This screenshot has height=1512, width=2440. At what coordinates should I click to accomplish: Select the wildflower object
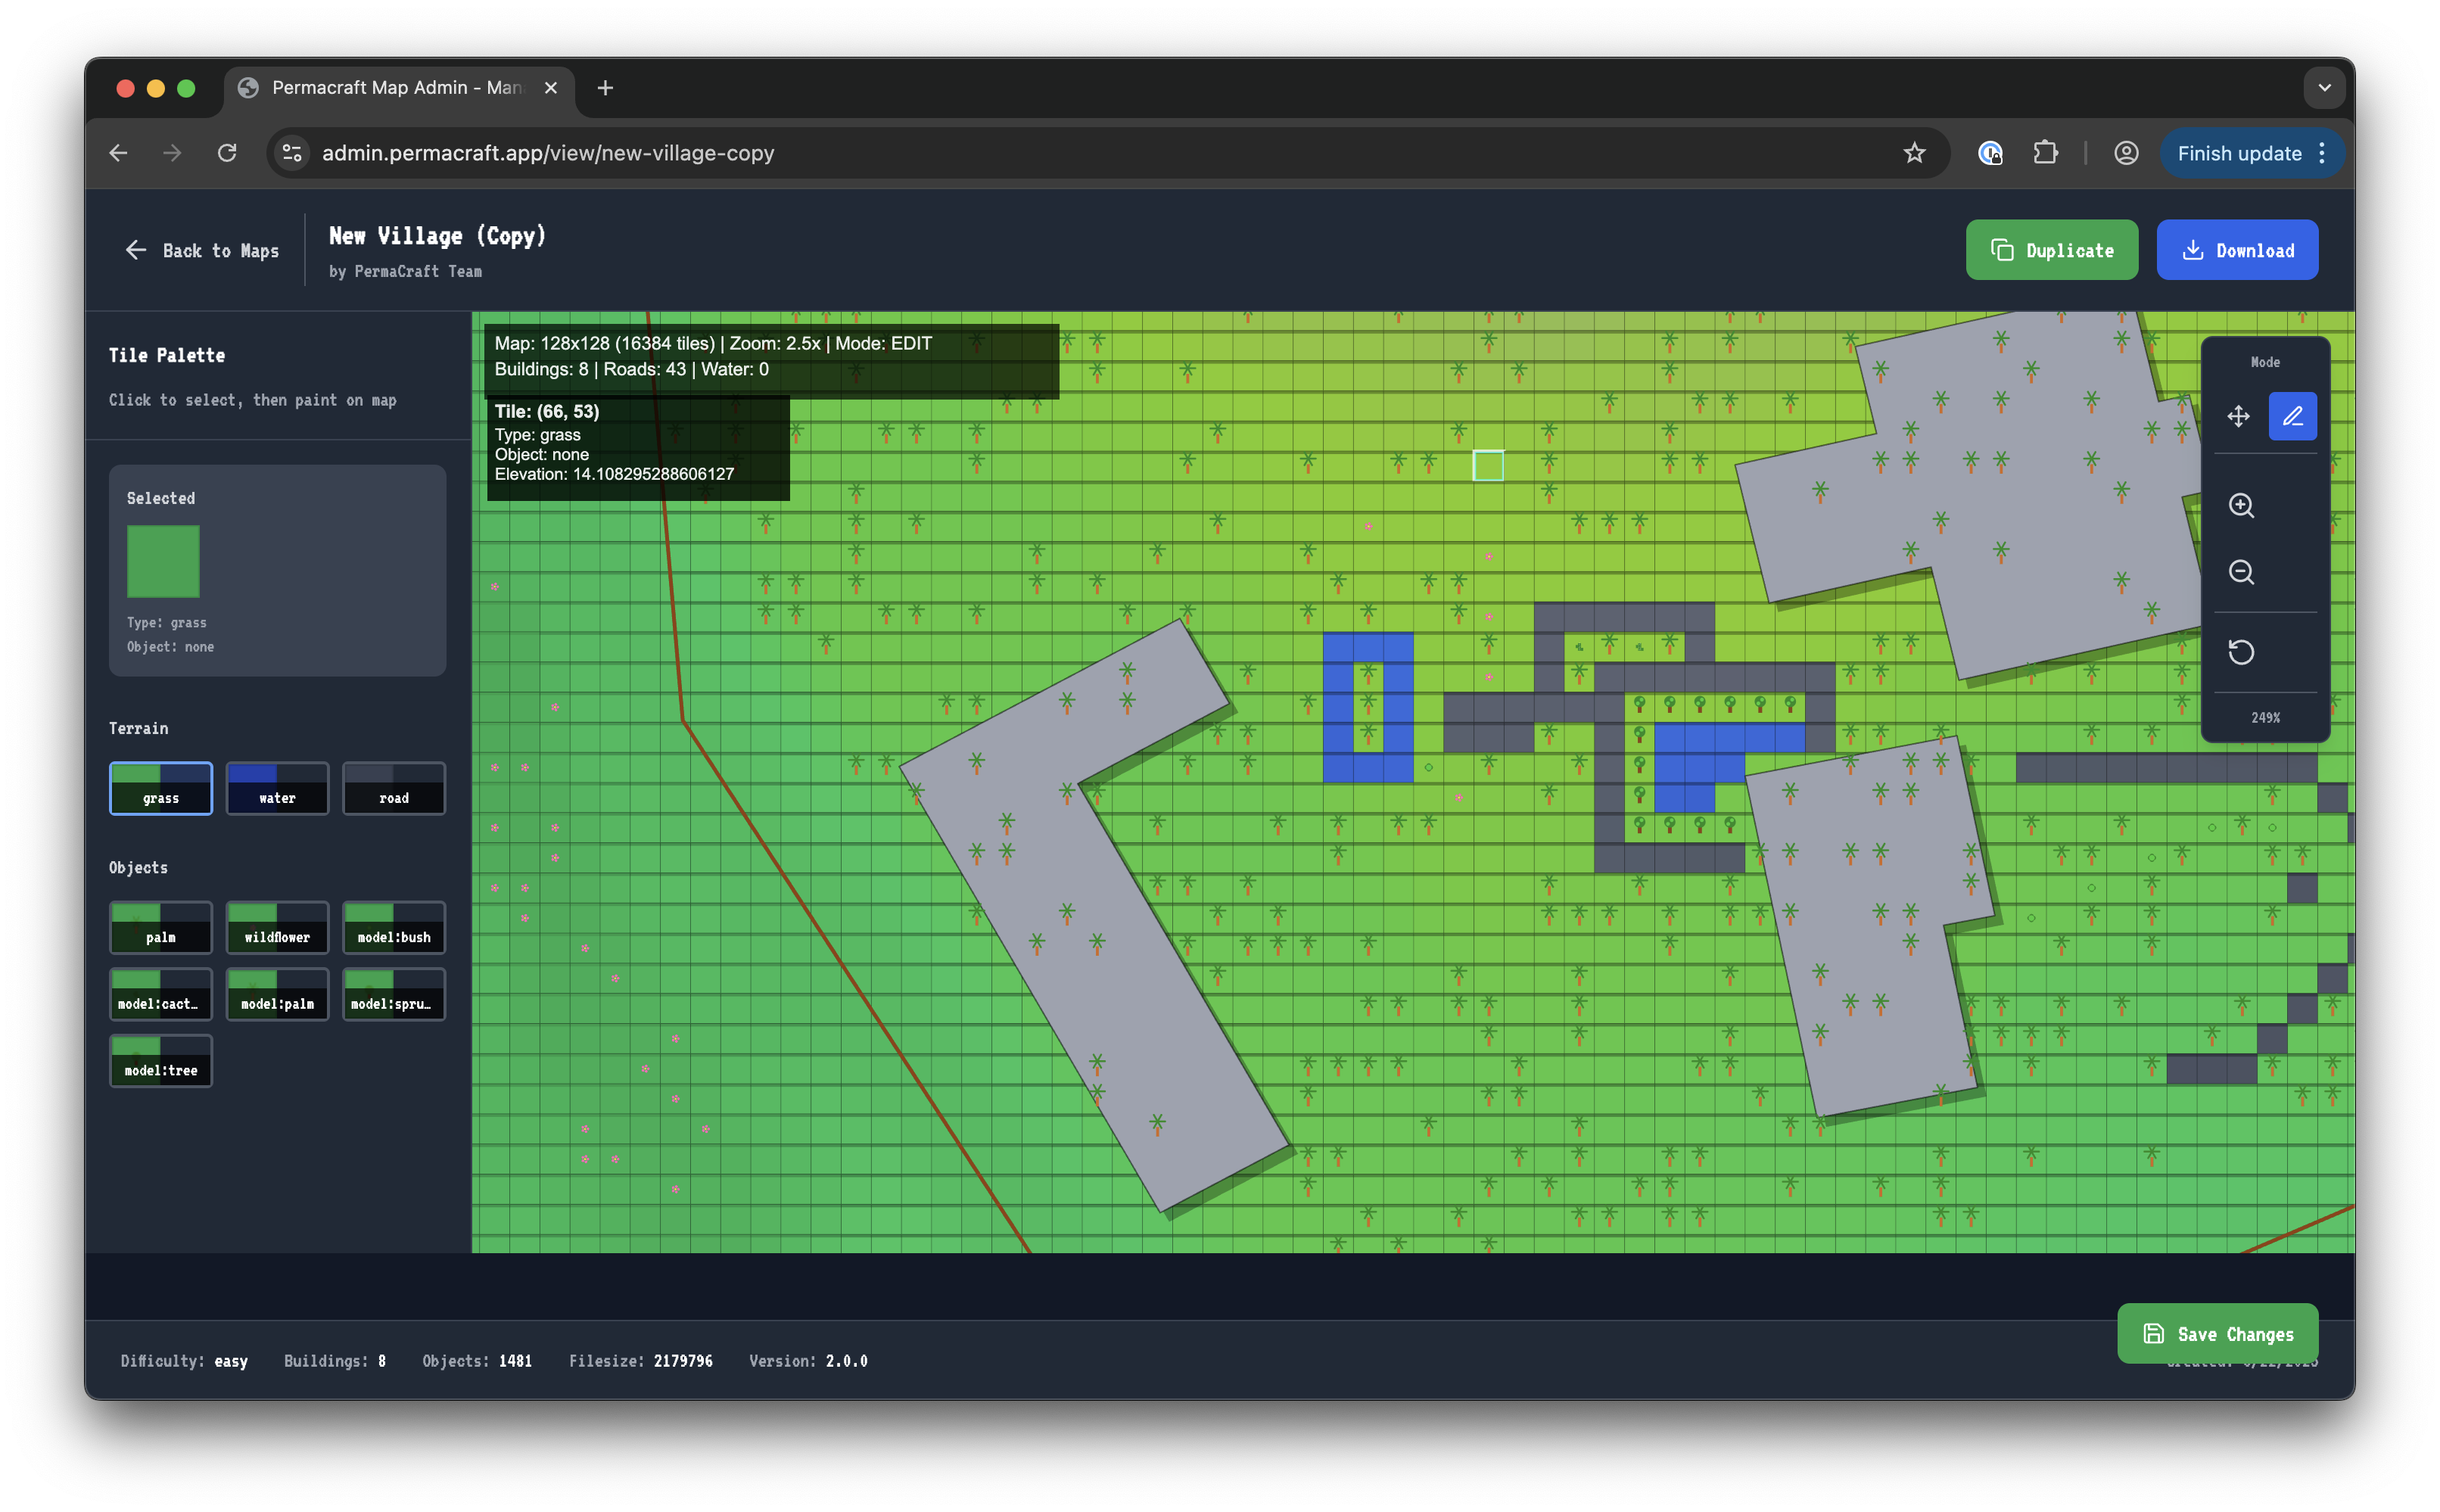[277, 927]
